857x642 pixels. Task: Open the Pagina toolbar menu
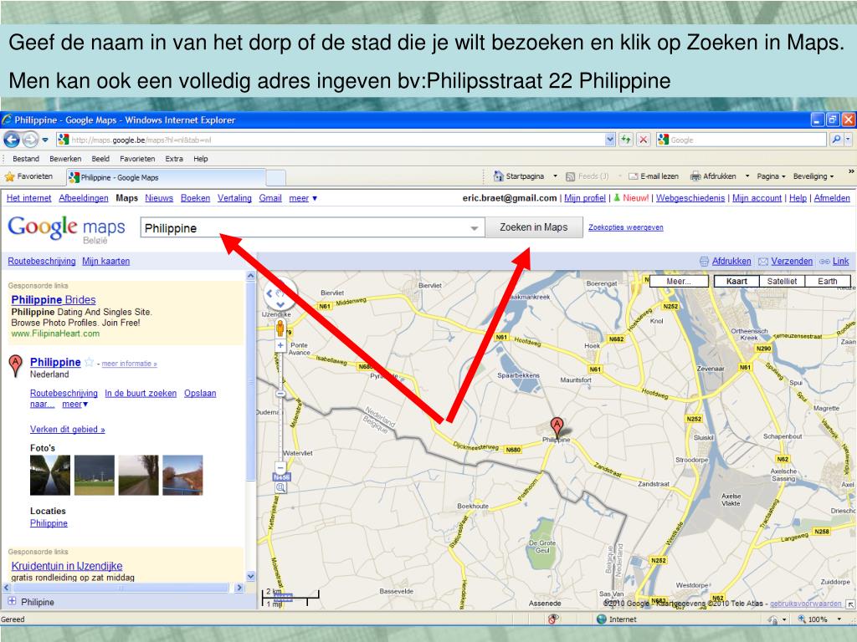click(771, 176)
